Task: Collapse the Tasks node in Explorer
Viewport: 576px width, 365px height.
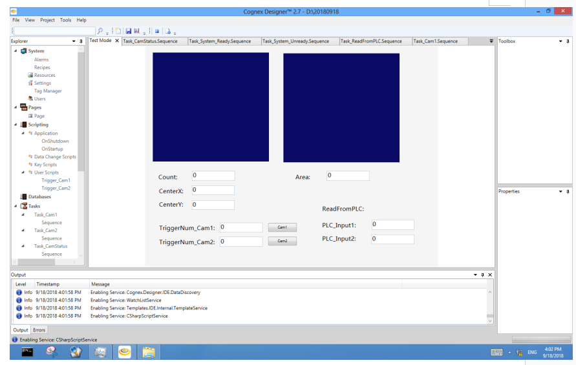Action: point(16,206)
